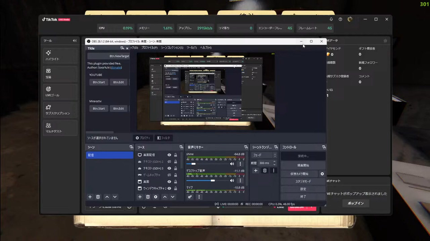This screenshot has width=430, height=241.
Task: Hide the 画面 source
Action: (169, 182)
